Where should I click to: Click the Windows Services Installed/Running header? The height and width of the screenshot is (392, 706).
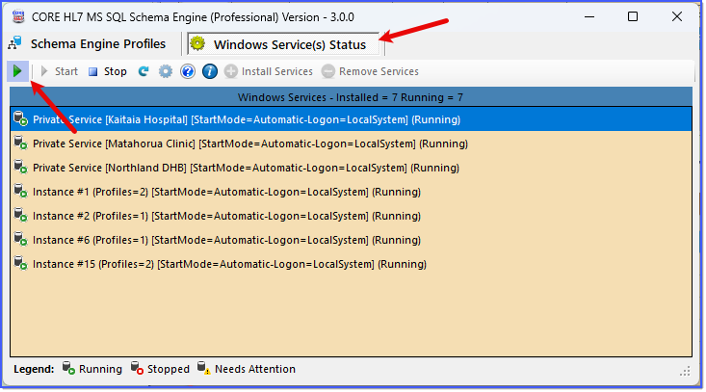click(x=351, y=96)
